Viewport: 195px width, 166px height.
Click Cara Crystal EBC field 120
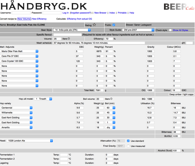coord(79,61)
